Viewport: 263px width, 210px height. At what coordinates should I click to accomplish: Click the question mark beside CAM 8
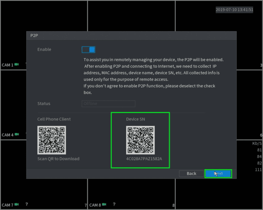click(114, 204)
